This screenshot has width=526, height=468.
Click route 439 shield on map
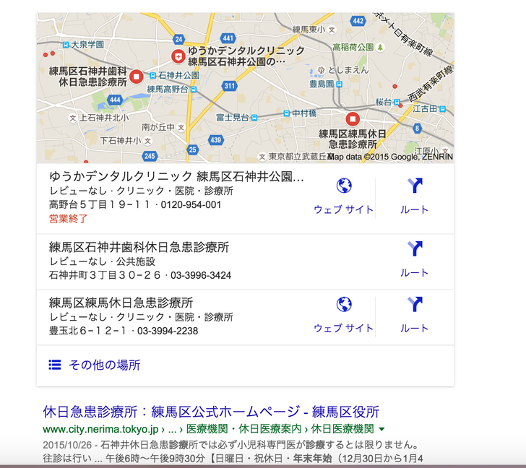point(216,140)
